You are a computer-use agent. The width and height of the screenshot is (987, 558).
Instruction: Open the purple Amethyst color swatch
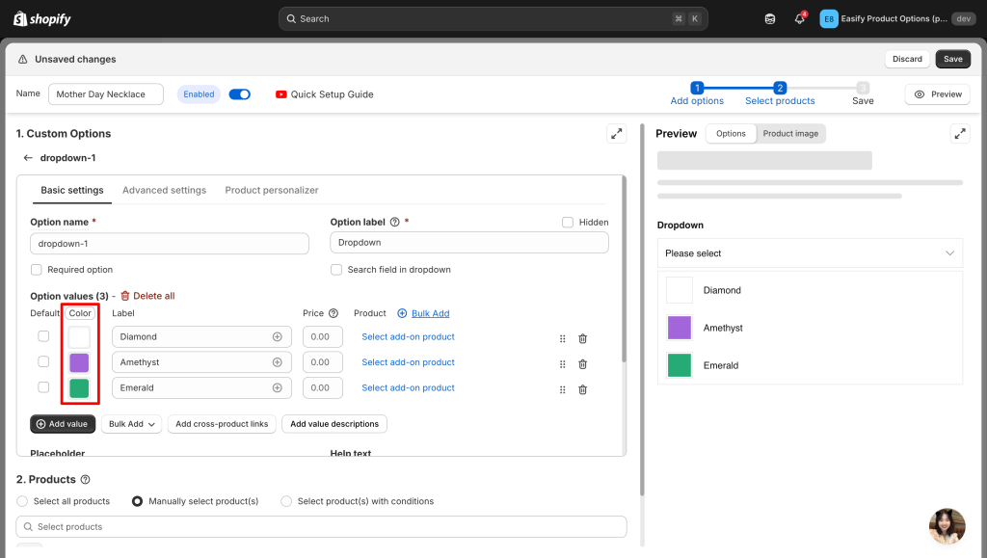(79, 363)
